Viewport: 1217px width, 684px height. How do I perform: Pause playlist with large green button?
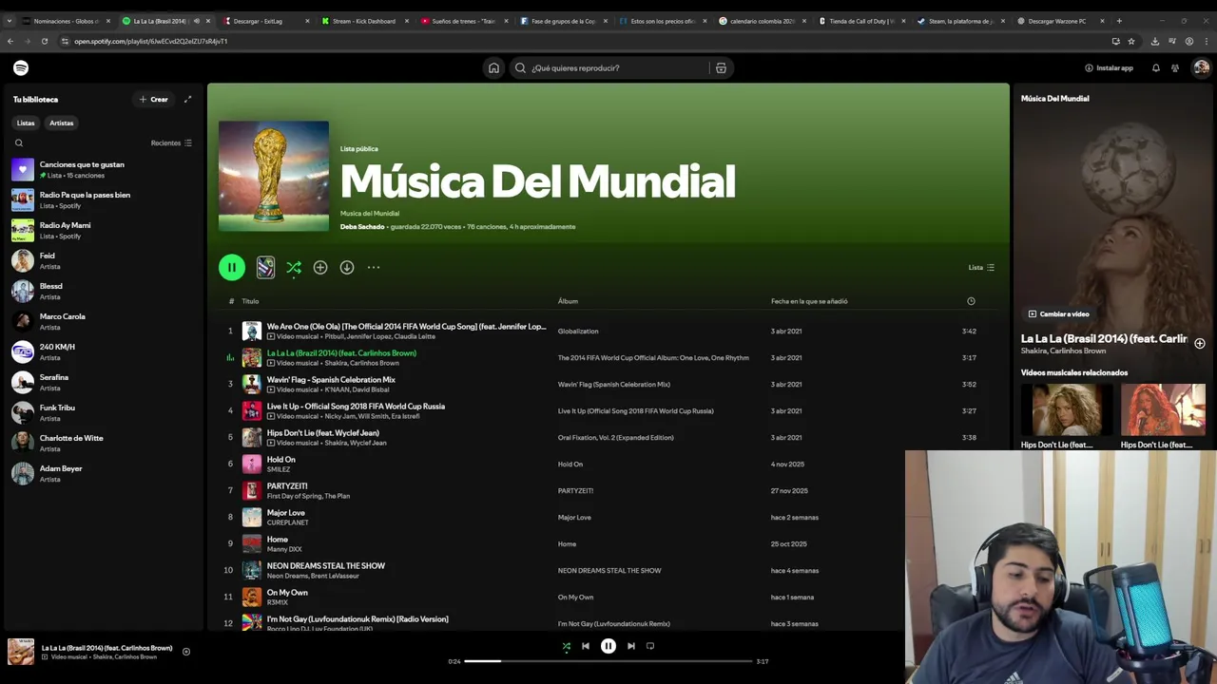[x=232, y=267]
